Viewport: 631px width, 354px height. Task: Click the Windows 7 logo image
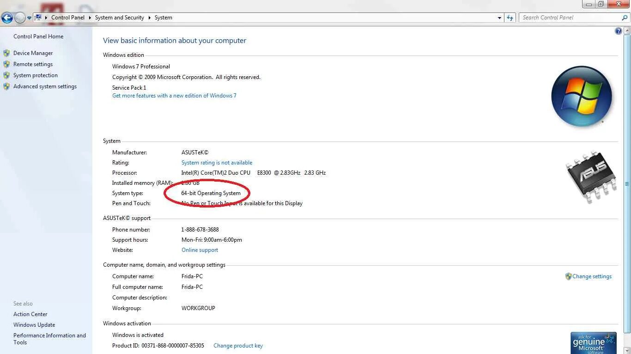tap(582, 97)
